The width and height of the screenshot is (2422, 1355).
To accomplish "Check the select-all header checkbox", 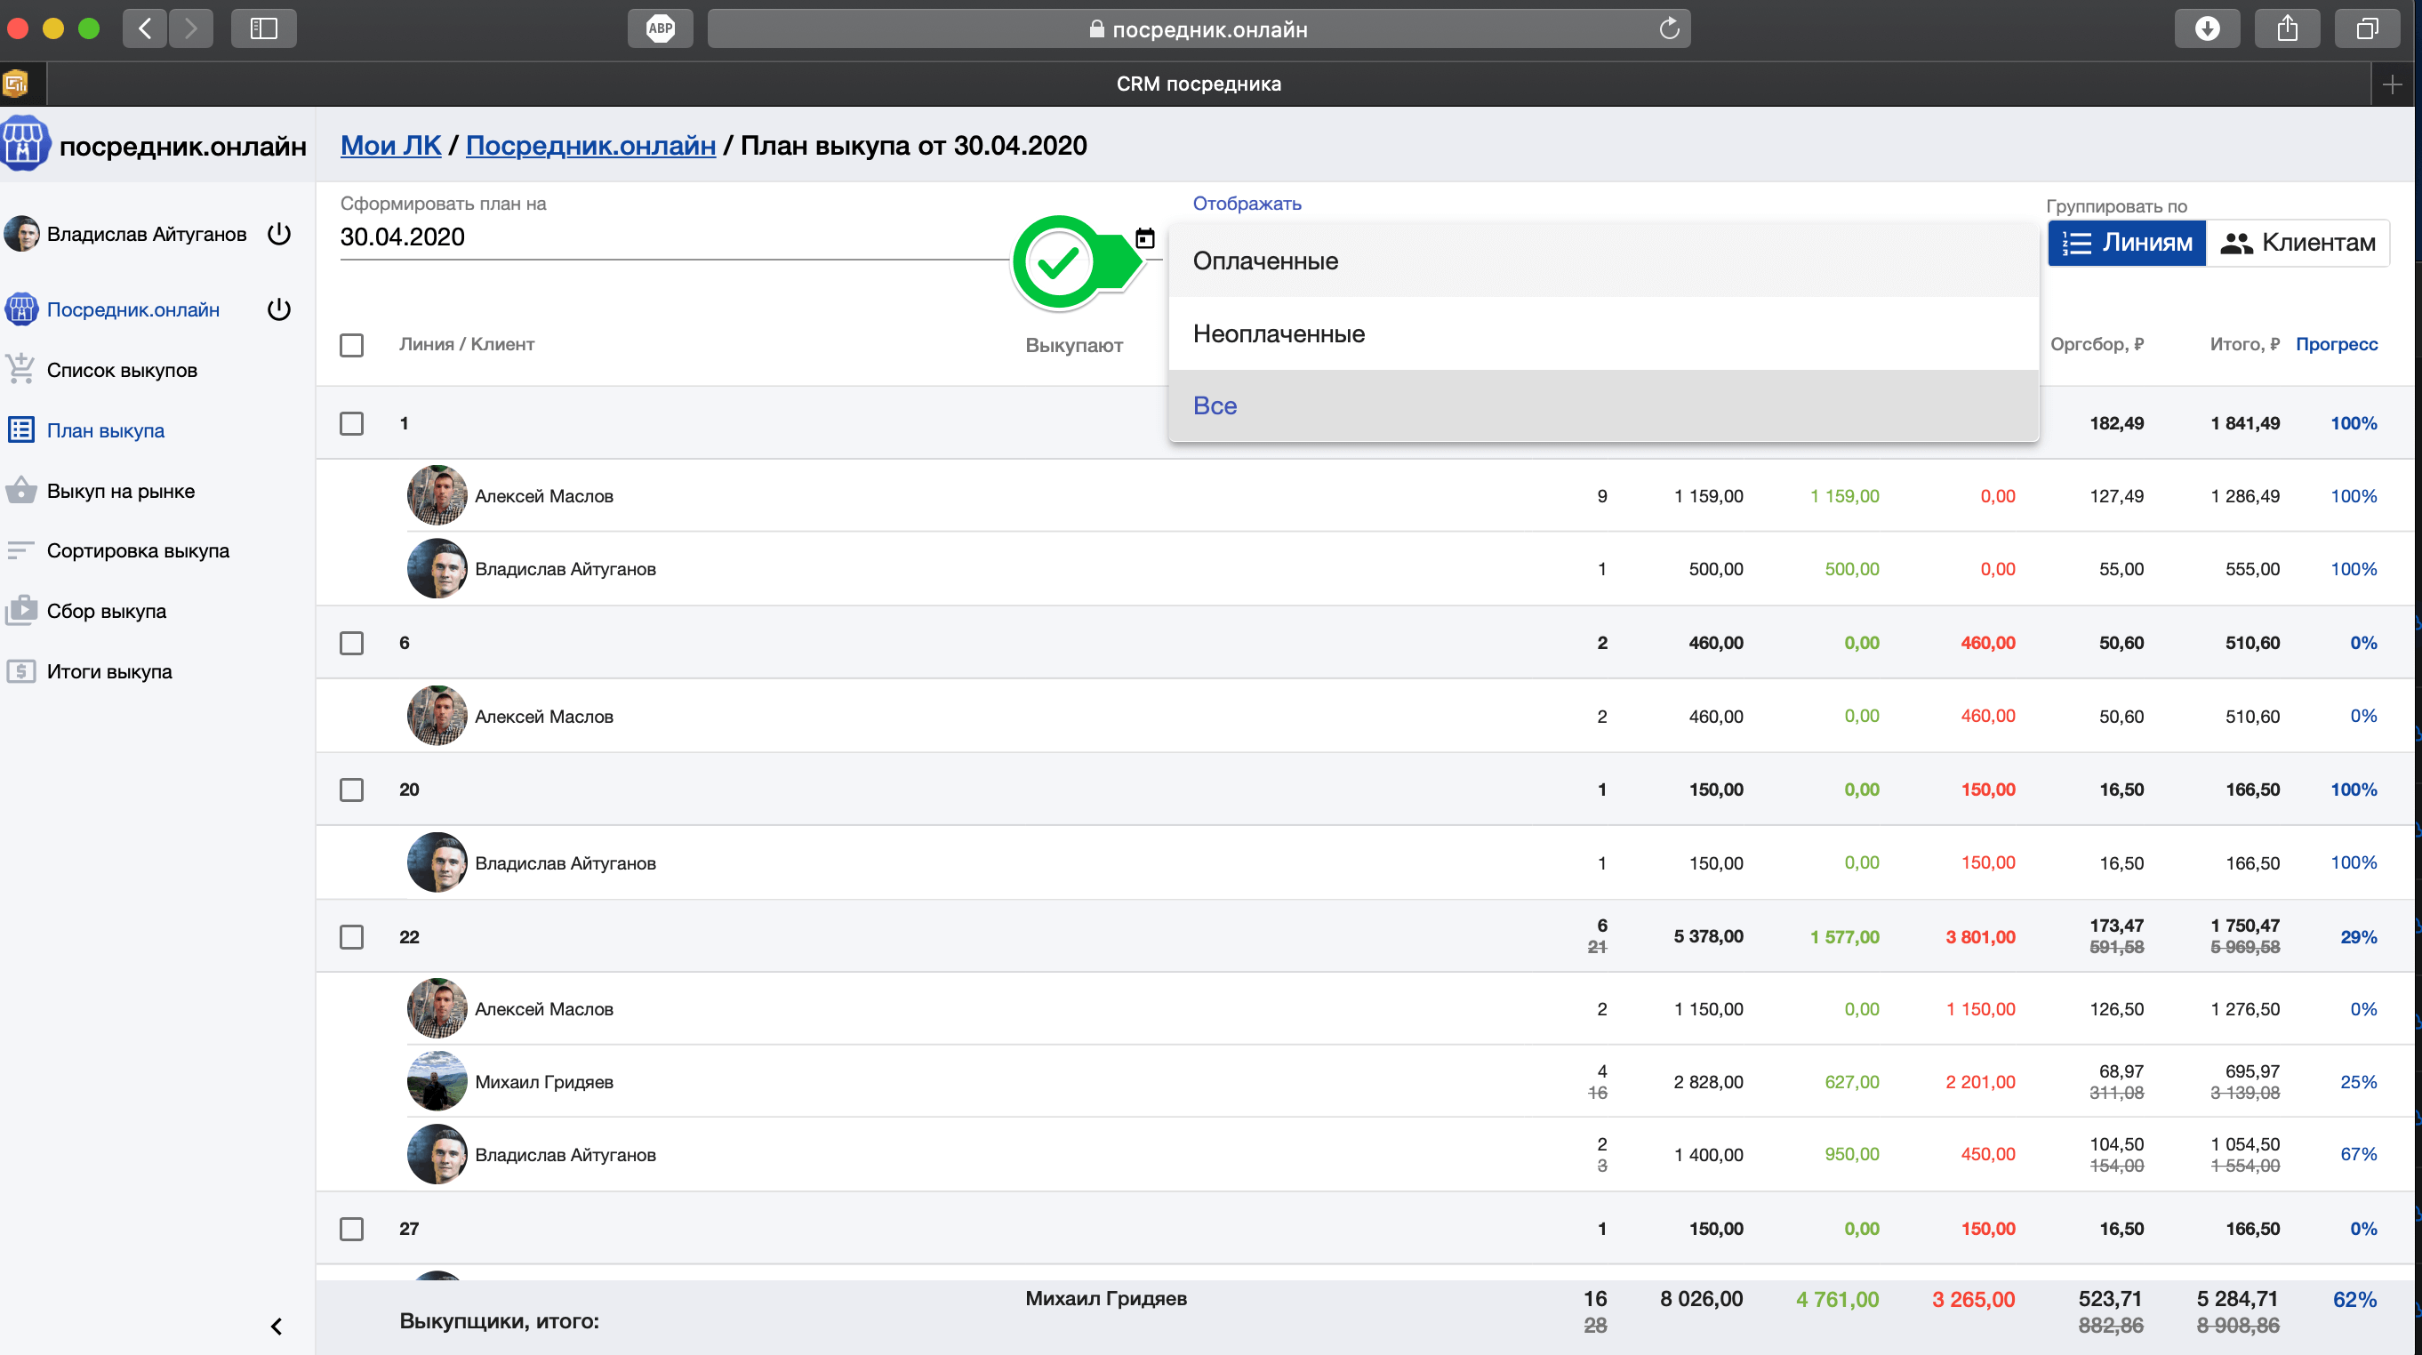I will click(351, 345).
